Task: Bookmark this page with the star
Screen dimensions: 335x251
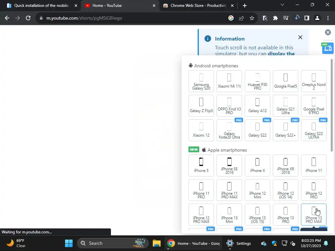Action: (x=252, y=18)
